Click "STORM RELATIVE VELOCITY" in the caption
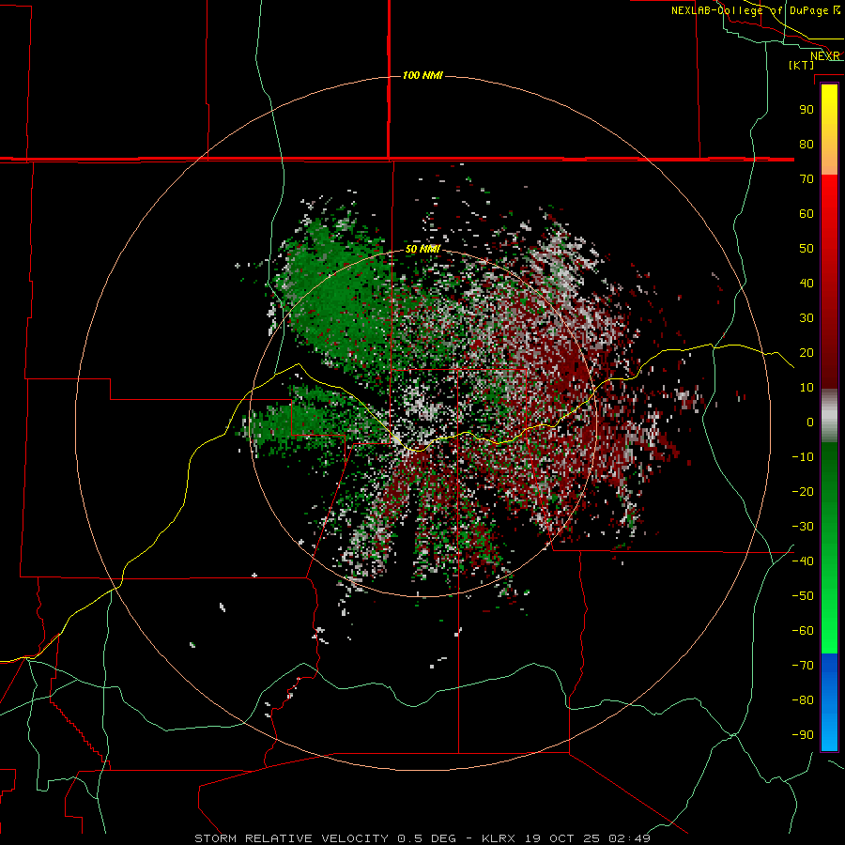The height and width of the screenshot is (845, 845). pos(291,838)
